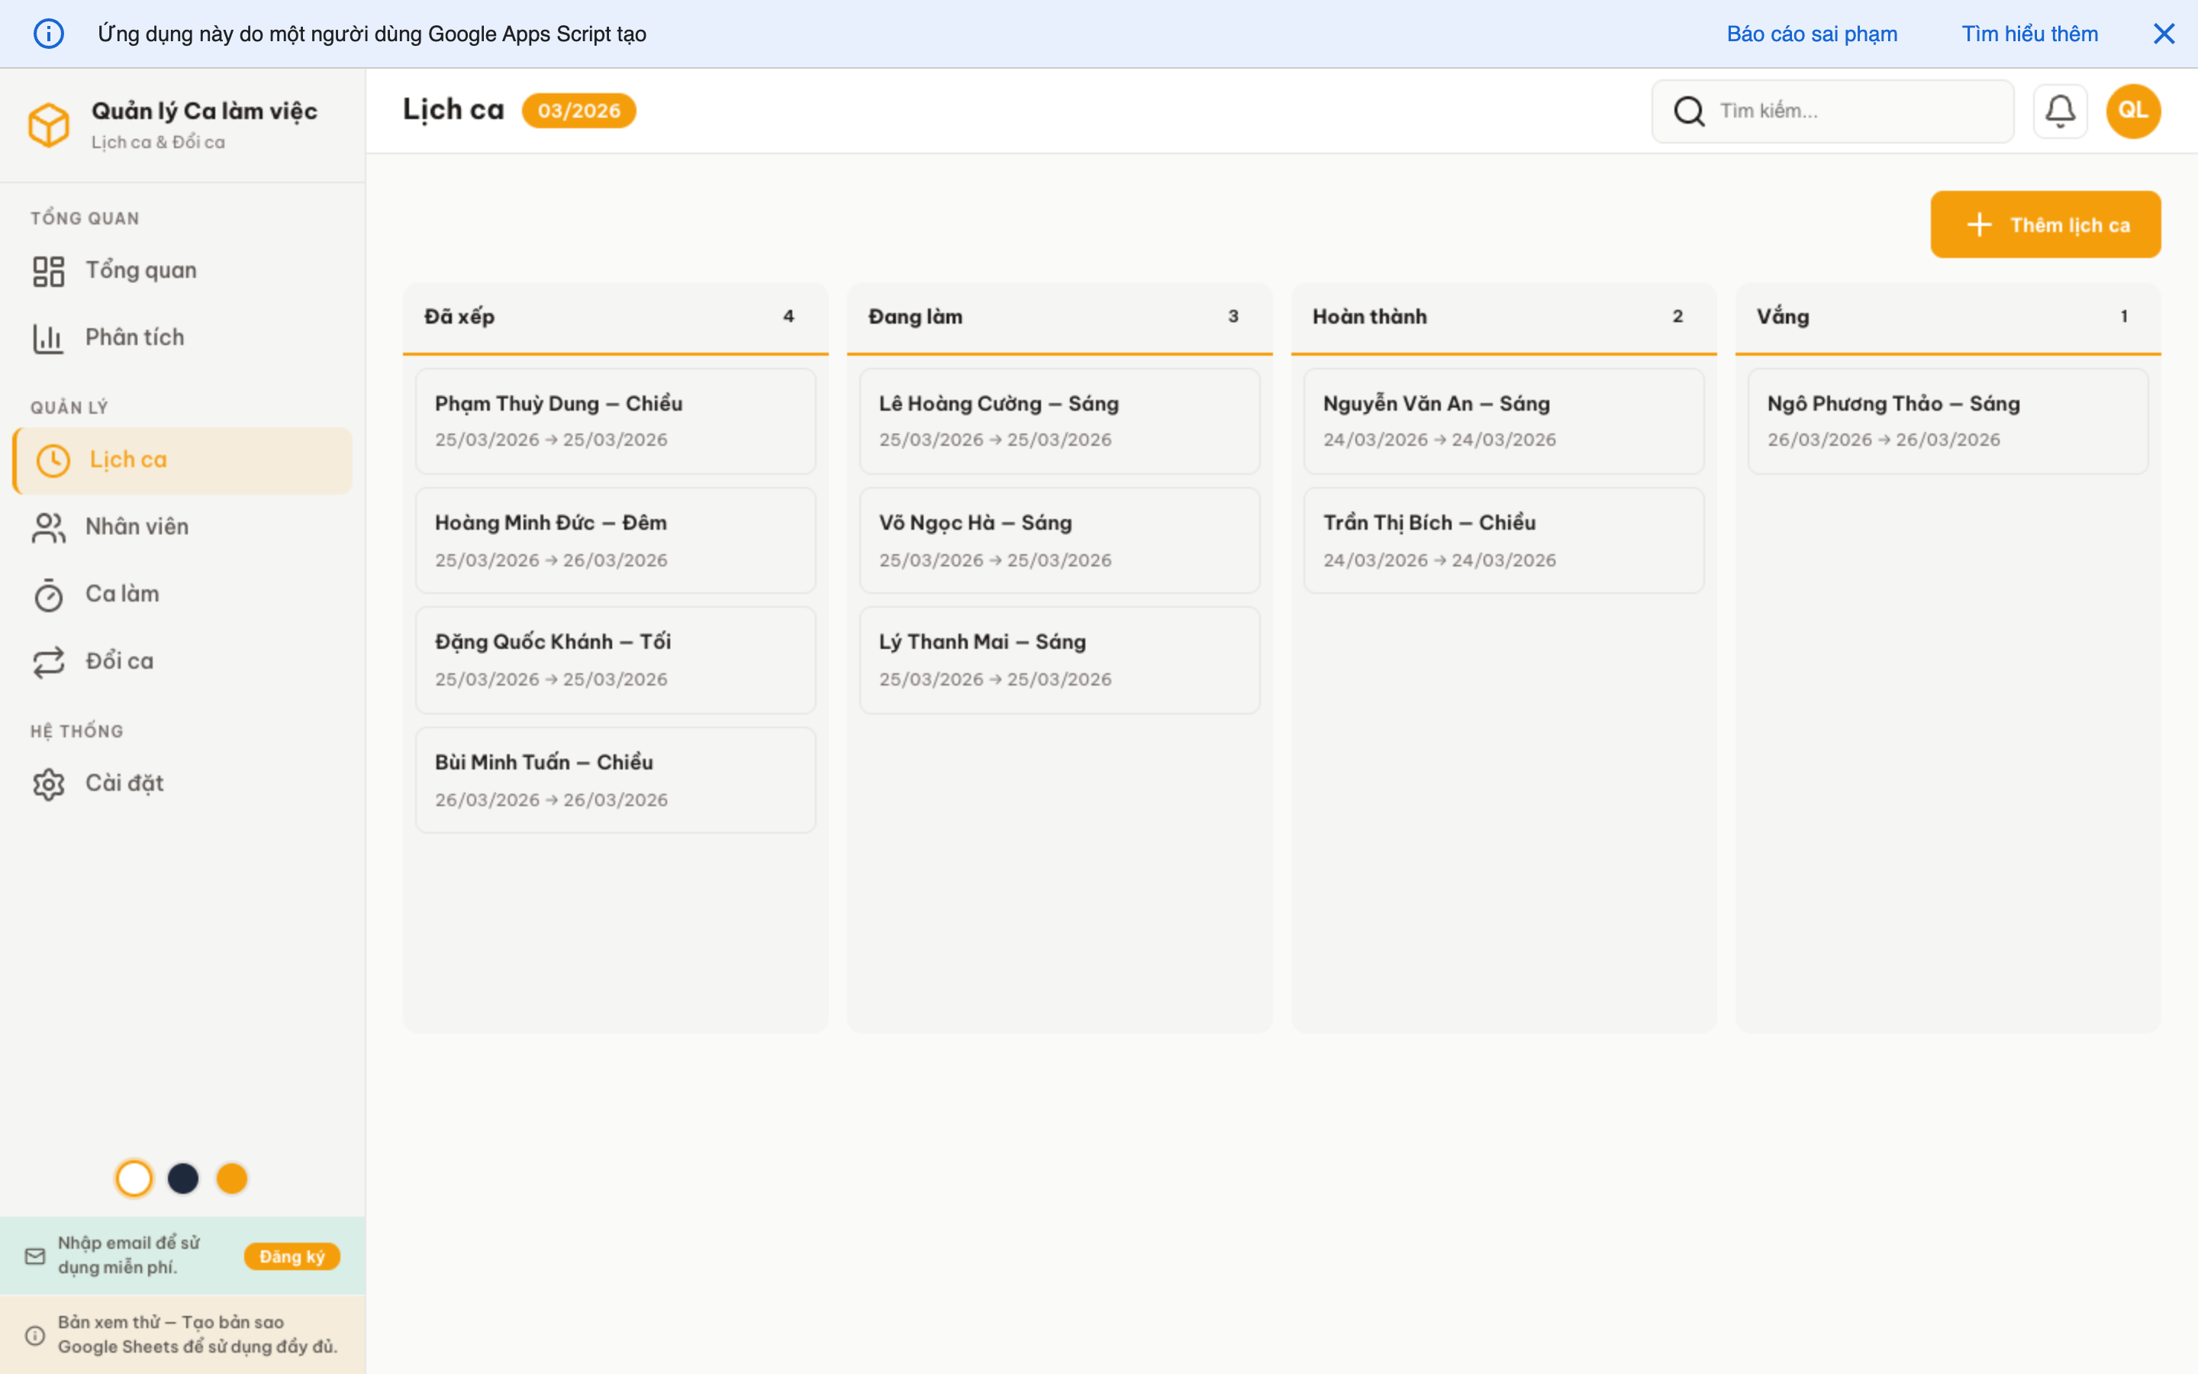Click the Tìm hiểu thêm link
This screenshot has height=1374, width=2198.
pyautogui.click(x=2030, y=34)
